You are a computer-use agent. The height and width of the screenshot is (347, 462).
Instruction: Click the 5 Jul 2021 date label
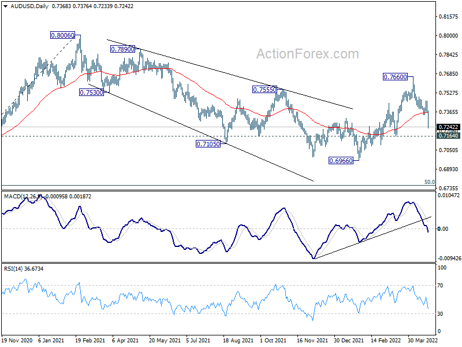198,341
